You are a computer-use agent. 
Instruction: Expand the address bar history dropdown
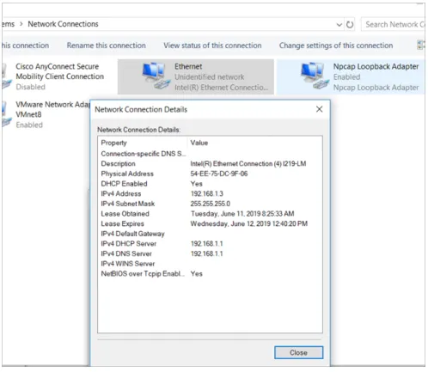(339, 25)
